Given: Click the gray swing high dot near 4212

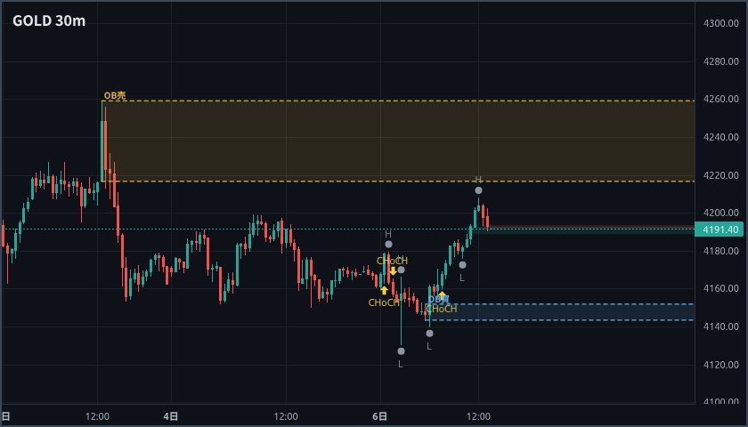Looking at the screenshot, I should [x=478, y=190].
